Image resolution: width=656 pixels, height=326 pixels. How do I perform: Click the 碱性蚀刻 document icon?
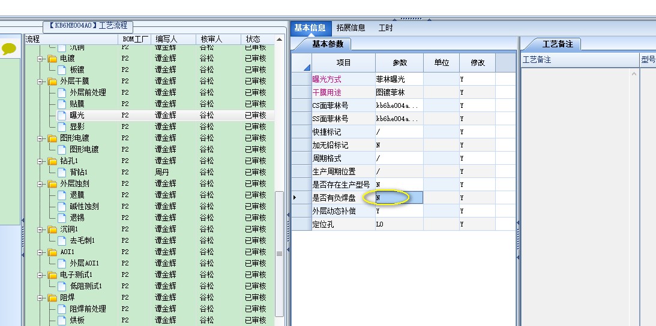[62, 207]
